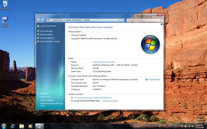Image resolution: width=207 pixels, height=129 pixels.
Task: Open Action Center under See also
Action: (x=45, y=97)
